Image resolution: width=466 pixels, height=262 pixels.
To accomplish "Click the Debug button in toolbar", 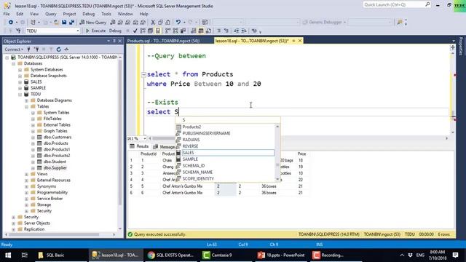I will coord(115,31).
